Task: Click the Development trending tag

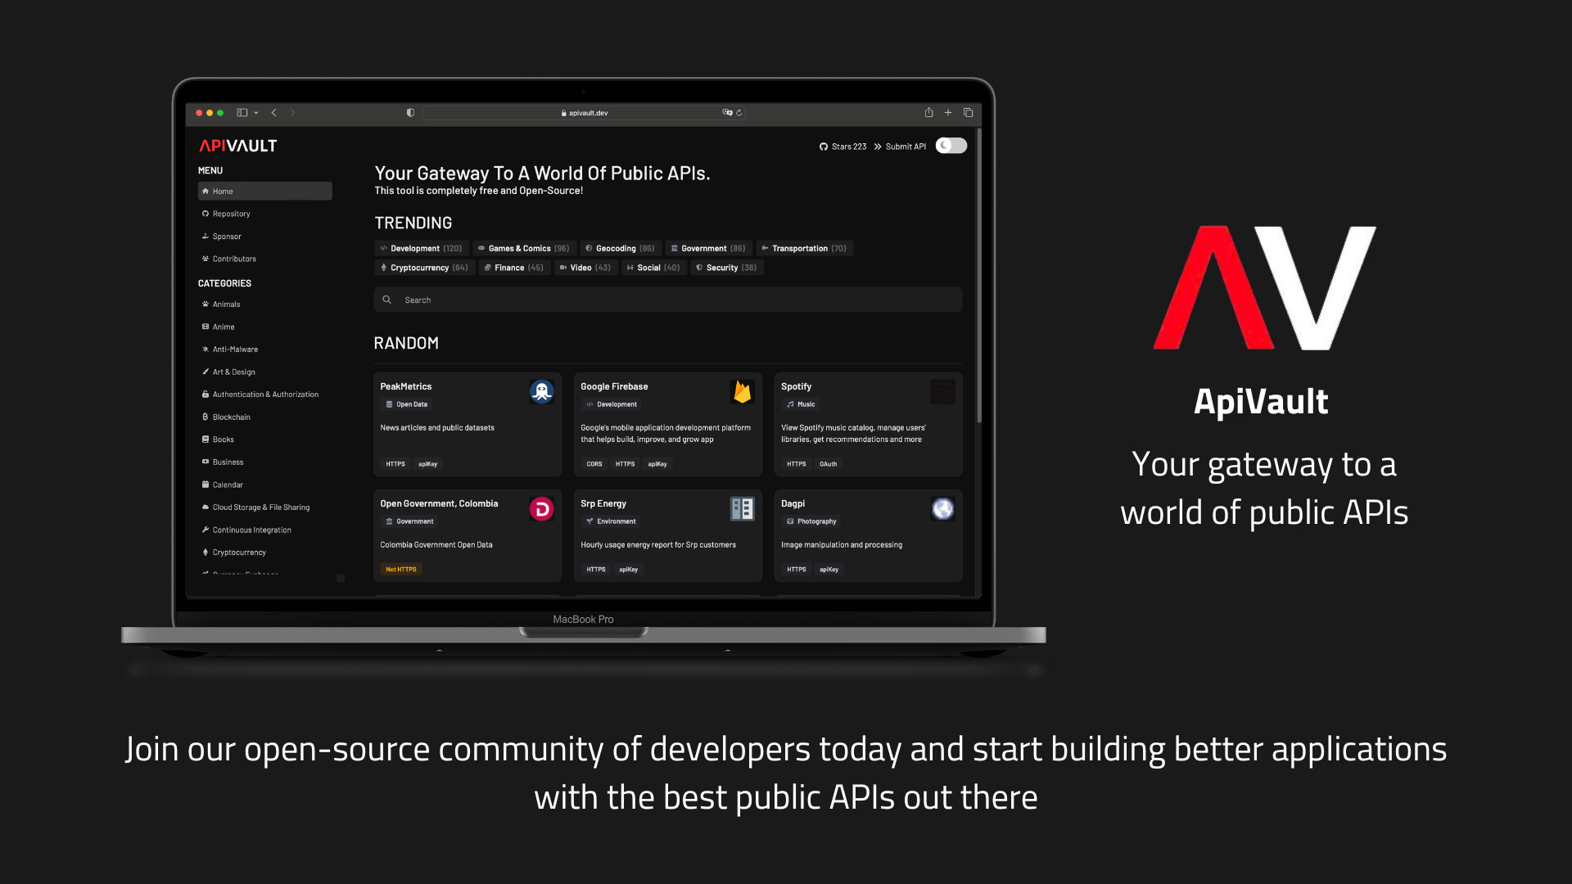Action: click(x=421, y=248)
